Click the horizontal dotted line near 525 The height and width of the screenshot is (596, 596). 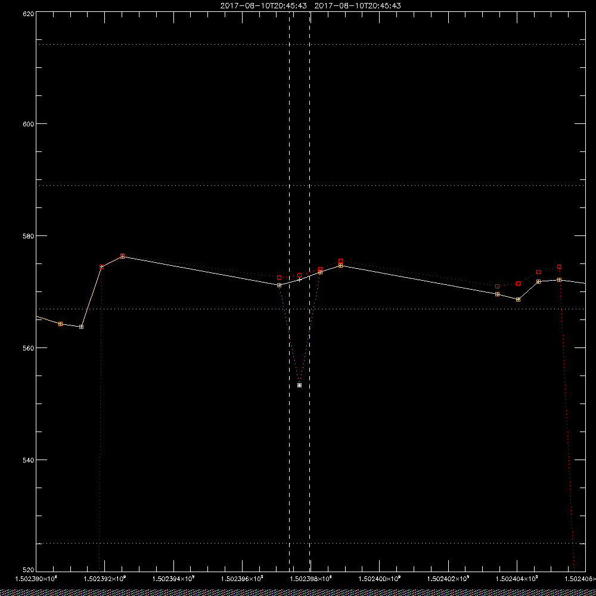pos(311,544)
